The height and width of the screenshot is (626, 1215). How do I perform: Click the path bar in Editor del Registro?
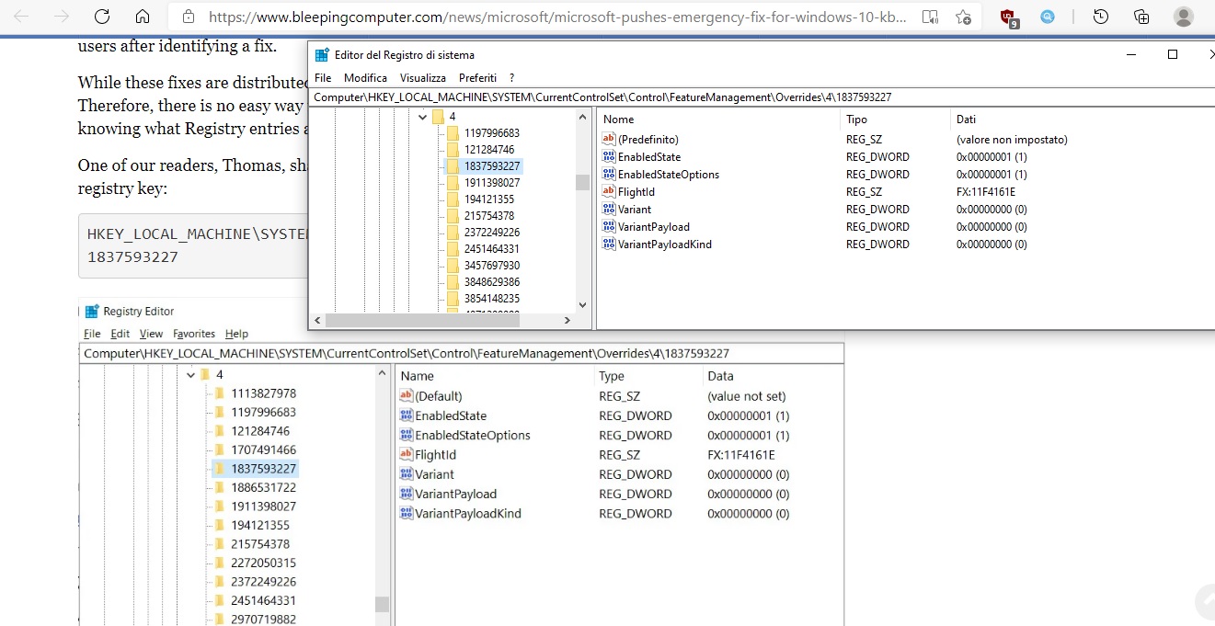(763, 97)
